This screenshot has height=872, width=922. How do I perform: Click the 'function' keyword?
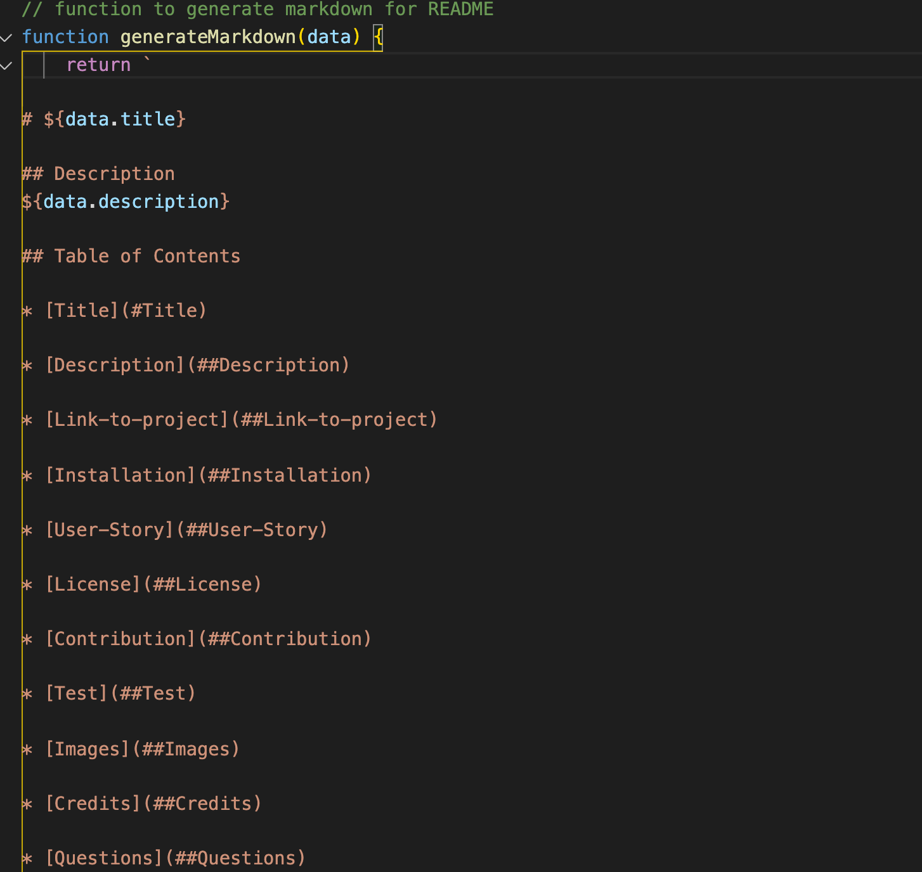(x=65, y=37)
